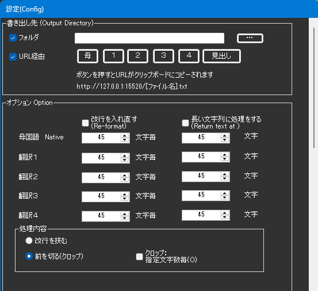Decrease 母国語 Native re-format value

(125, 140)
